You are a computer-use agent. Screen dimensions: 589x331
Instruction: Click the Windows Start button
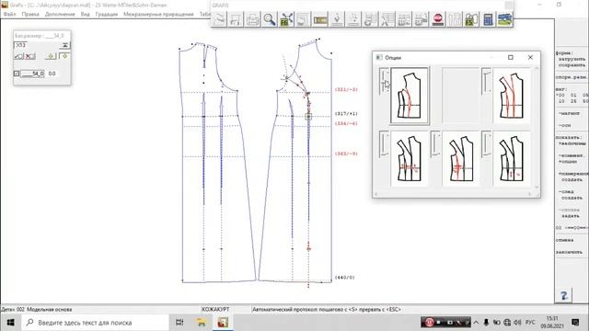[x=10, y=323]
